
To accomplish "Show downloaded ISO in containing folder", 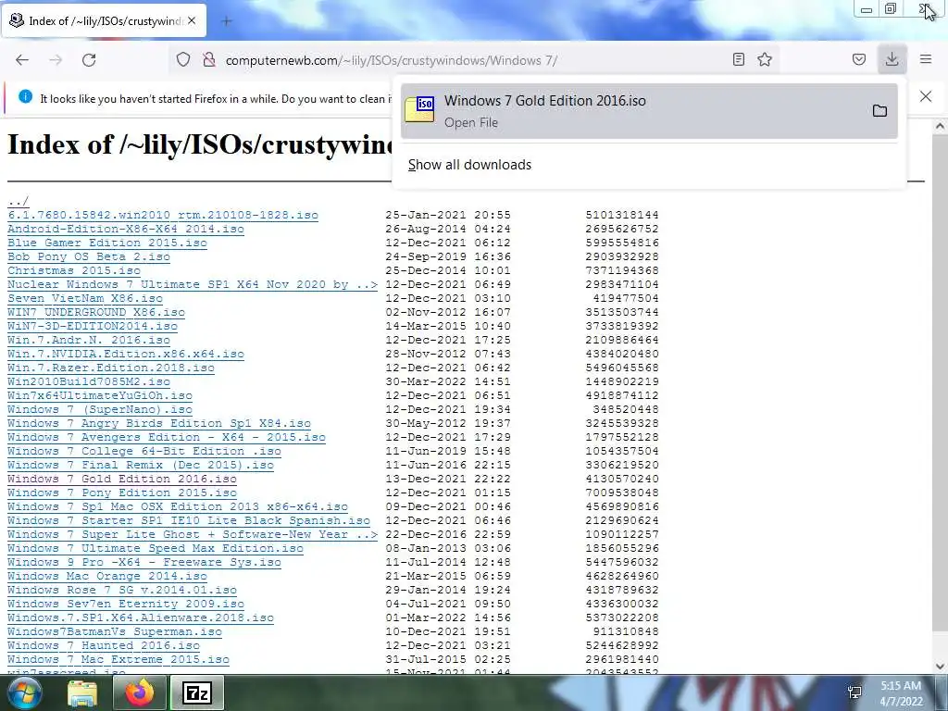I will [x=879, y=111].
